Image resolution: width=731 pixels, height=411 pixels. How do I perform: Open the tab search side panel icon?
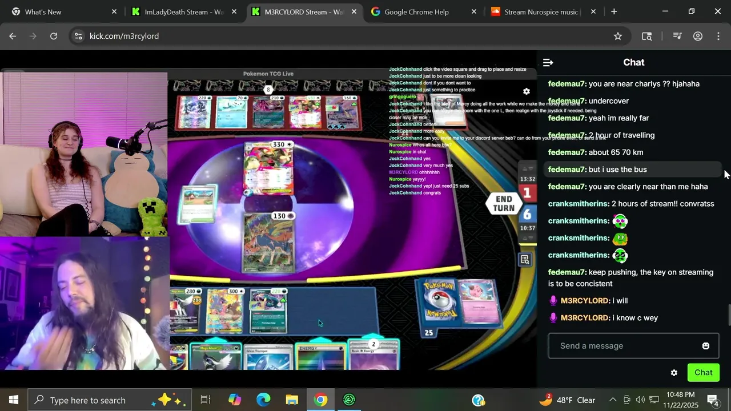click(x=647, y=36)
